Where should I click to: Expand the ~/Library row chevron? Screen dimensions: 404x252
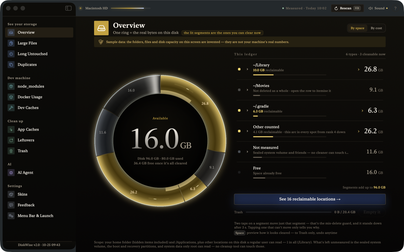point(247,69)
